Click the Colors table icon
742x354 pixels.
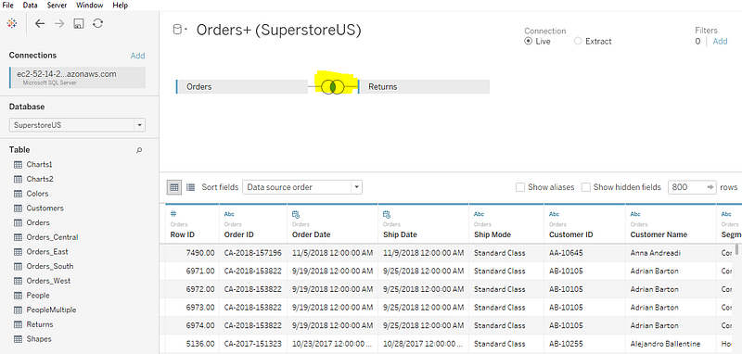[x=18, y=194]
